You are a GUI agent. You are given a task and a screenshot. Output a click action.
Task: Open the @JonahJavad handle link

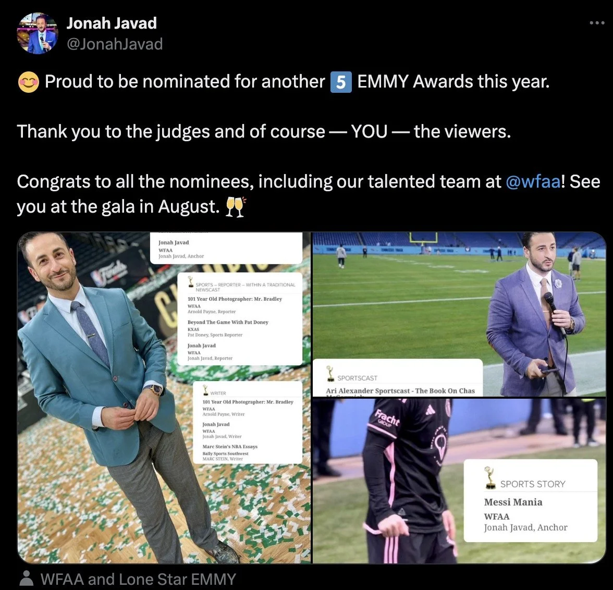[x=115, y=44]
